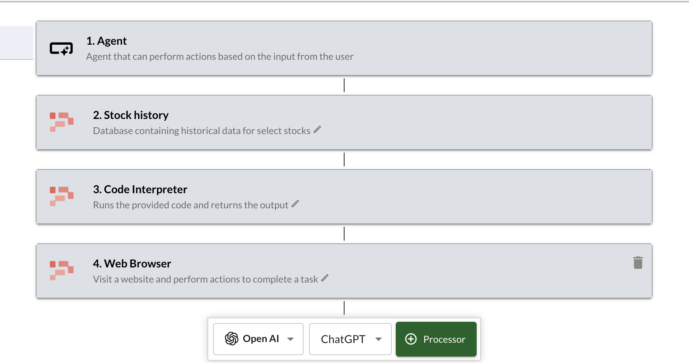Click the Stock history database icon

[62, 122]
